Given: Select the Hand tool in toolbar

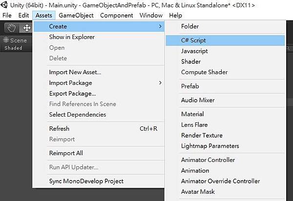Looking at the screenshot, I should pyautogui.click(x=11, y=28).
